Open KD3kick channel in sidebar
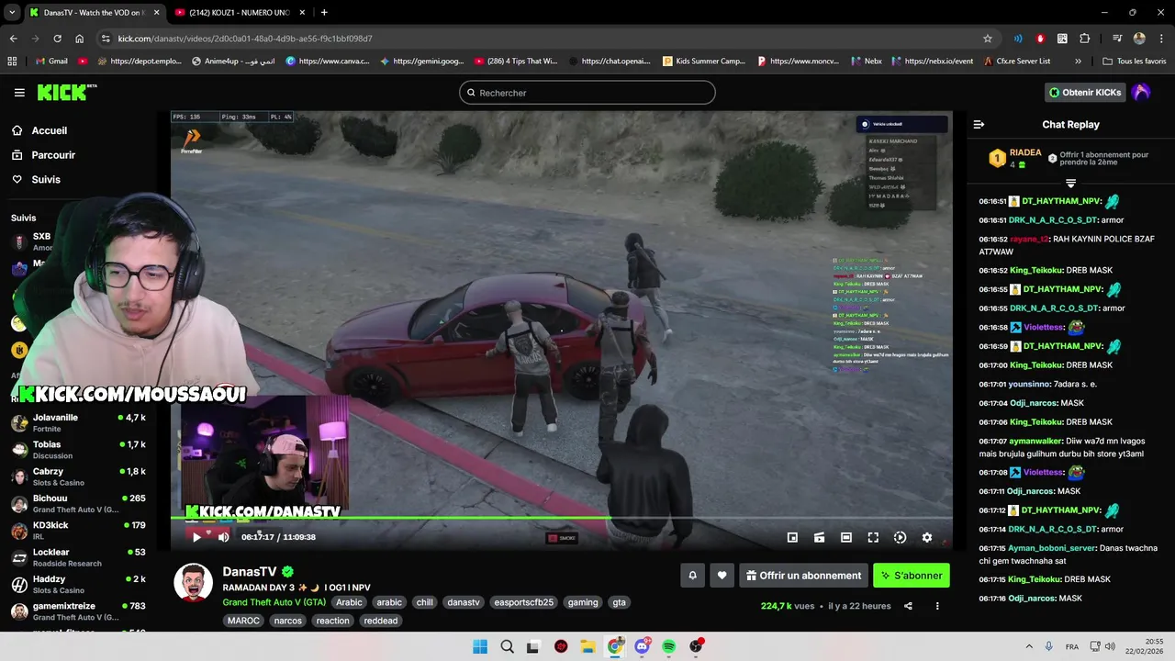 tap(79, 531)
